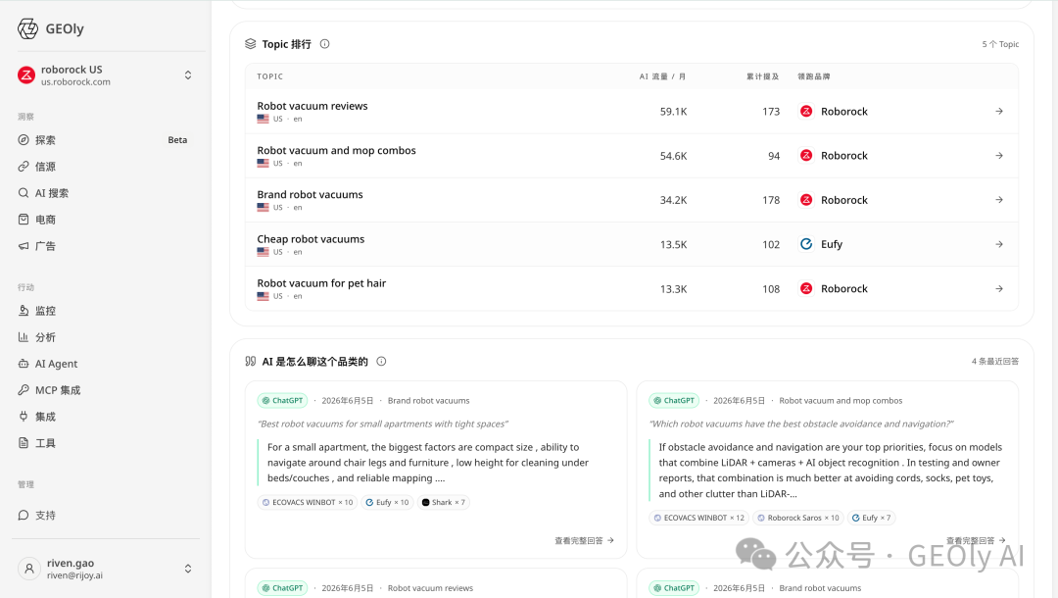Screen dimensions: 1058x598
Task: Click the Brand robot vacuums topic row
Action: [x=632, y=200]
